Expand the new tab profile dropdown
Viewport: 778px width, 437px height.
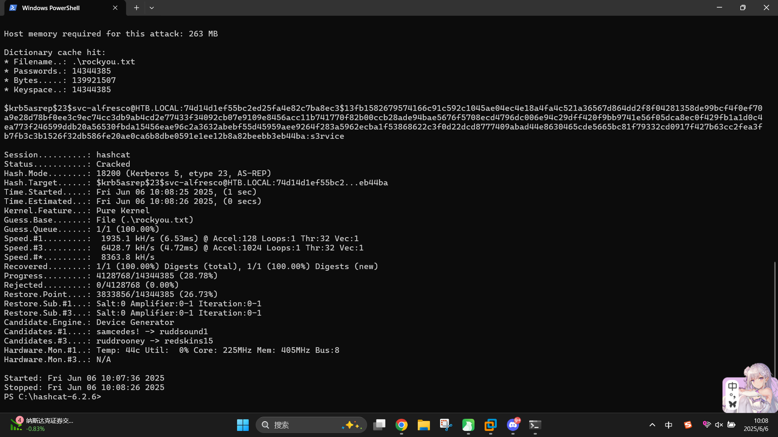coord(152,8)
